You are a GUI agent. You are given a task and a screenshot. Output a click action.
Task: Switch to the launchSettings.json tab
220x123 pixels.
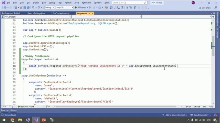pos(36,13)
